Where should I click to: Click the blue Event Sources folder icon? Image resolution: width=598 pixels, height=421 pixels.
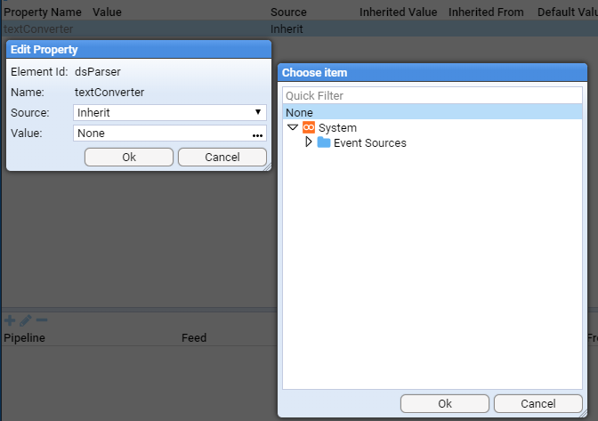[x=324, y=142]
